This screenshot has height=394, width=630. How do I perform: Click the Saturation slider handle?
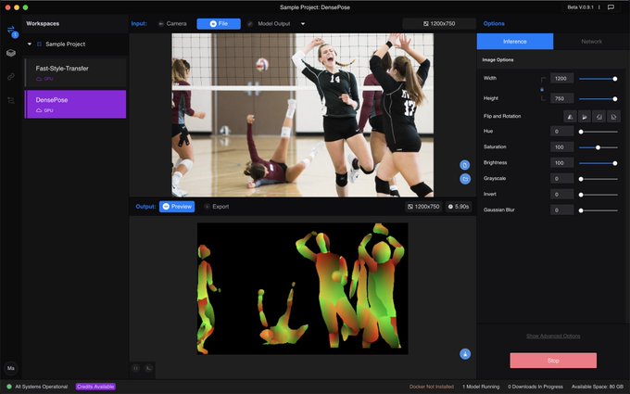[598, 147]
